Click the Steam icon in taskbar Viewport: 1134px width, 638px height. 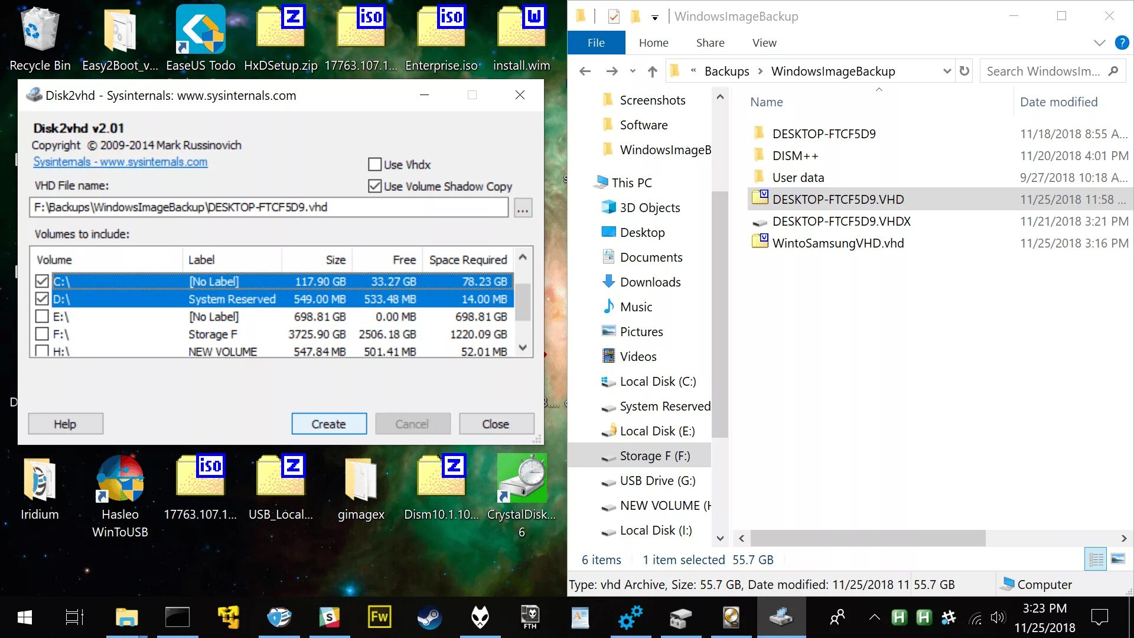click(x=429, y=618)
